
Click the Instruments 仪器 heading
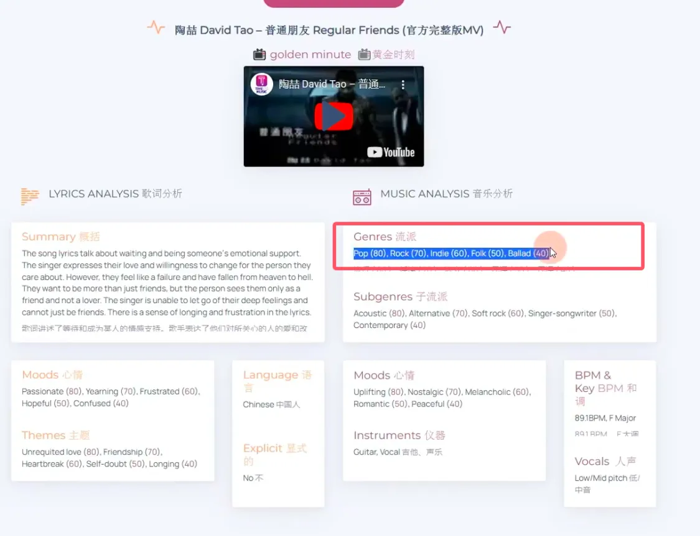tap(397, 435)
